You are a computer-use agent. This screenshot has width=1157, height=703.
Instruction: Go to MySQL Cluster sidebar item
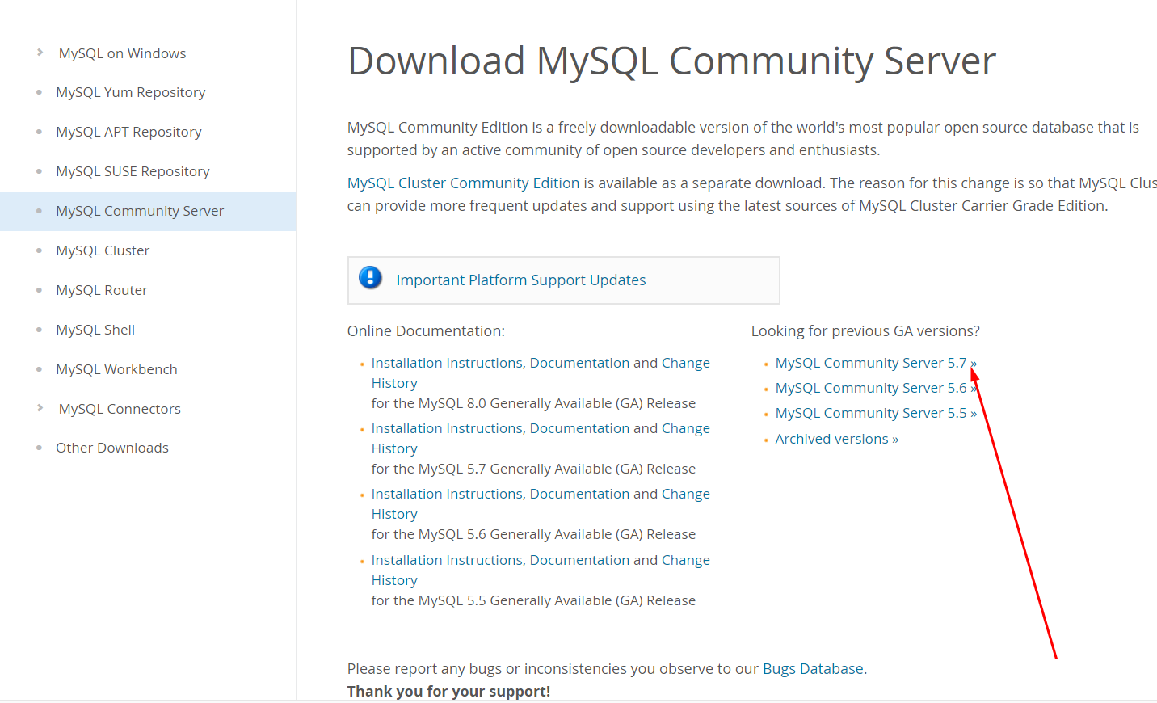coord(103,250)
